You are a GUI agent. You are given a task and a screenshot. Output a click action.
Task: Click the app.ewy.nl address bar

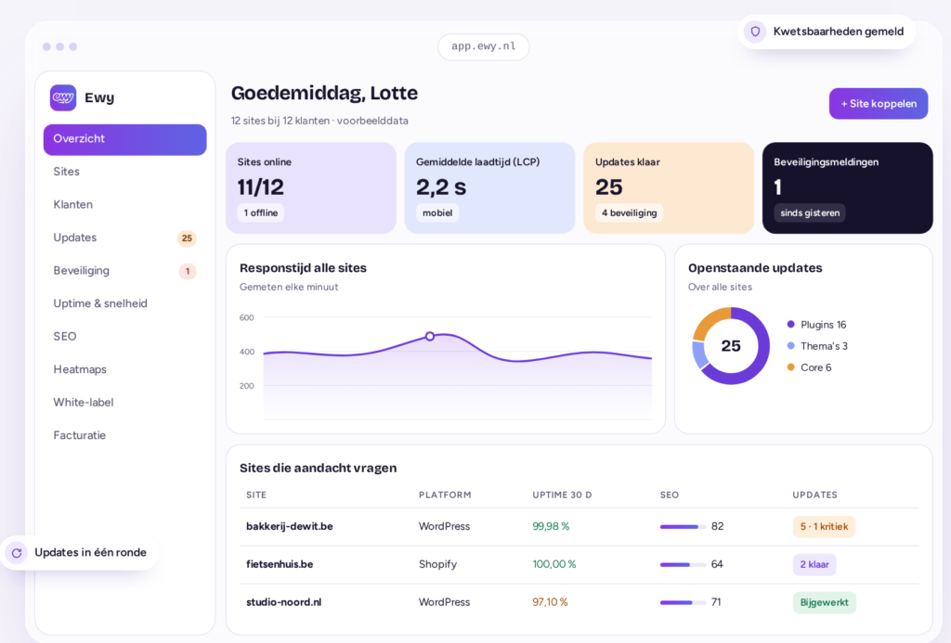click(x=483, y=46)
